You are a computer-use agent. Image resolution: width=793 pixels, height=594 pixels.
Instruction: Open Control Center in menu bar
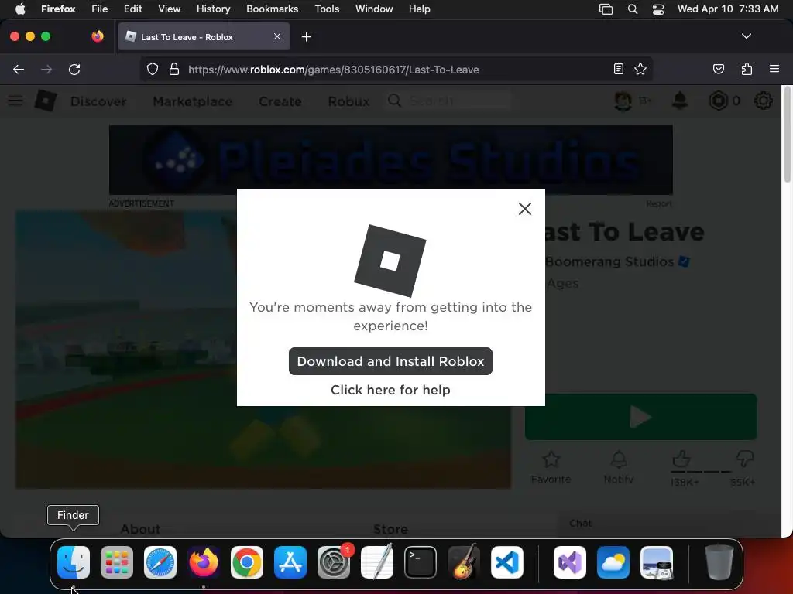point(658,9)
